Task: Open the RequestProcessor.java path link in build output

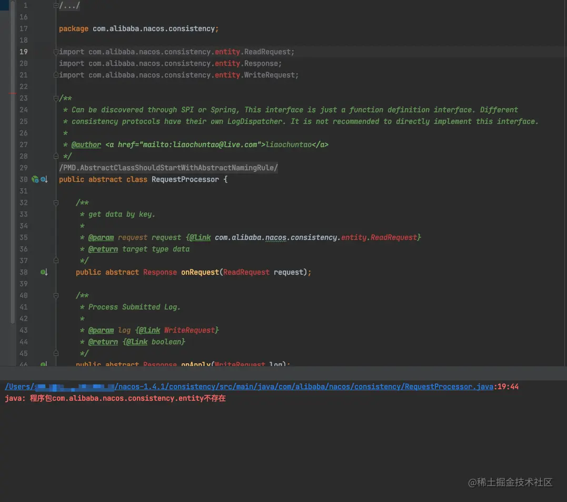Action: [x=249, y=387]
